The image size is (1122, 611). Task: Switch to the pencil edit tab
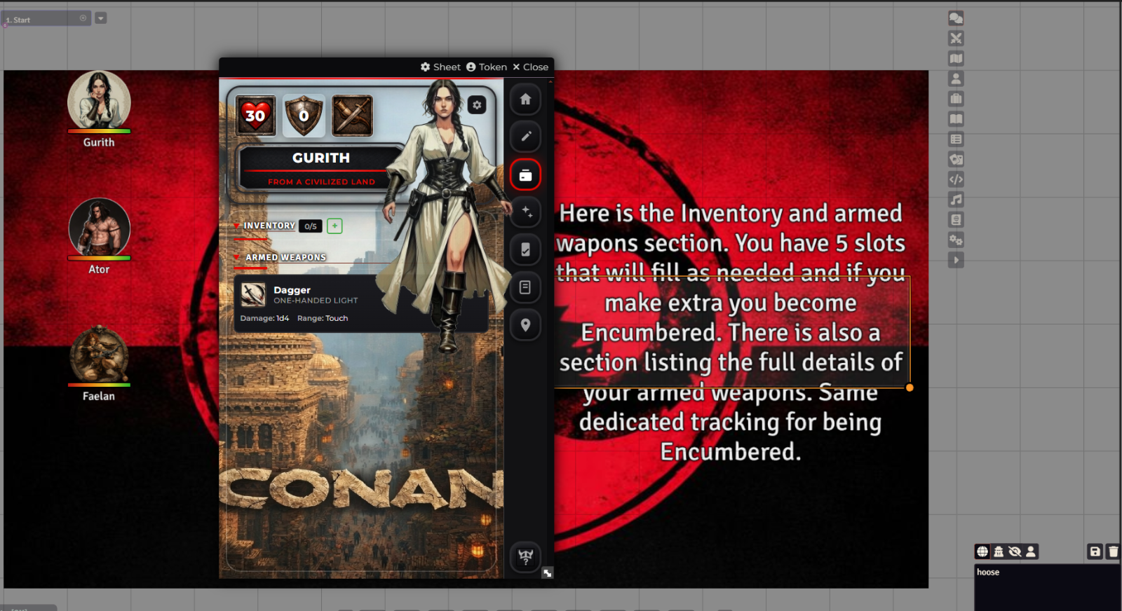525,137
